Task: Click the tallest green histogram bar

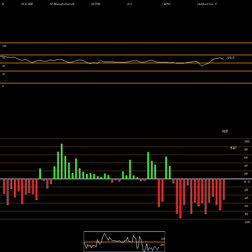Action: tap(61, 161)
